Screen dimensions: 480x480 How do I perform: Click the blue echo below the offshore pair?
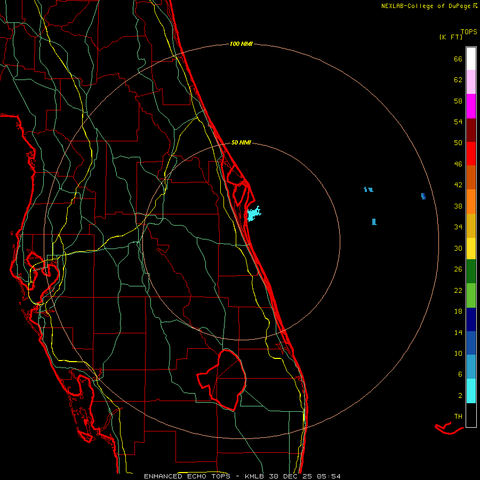tap(374, 222)
